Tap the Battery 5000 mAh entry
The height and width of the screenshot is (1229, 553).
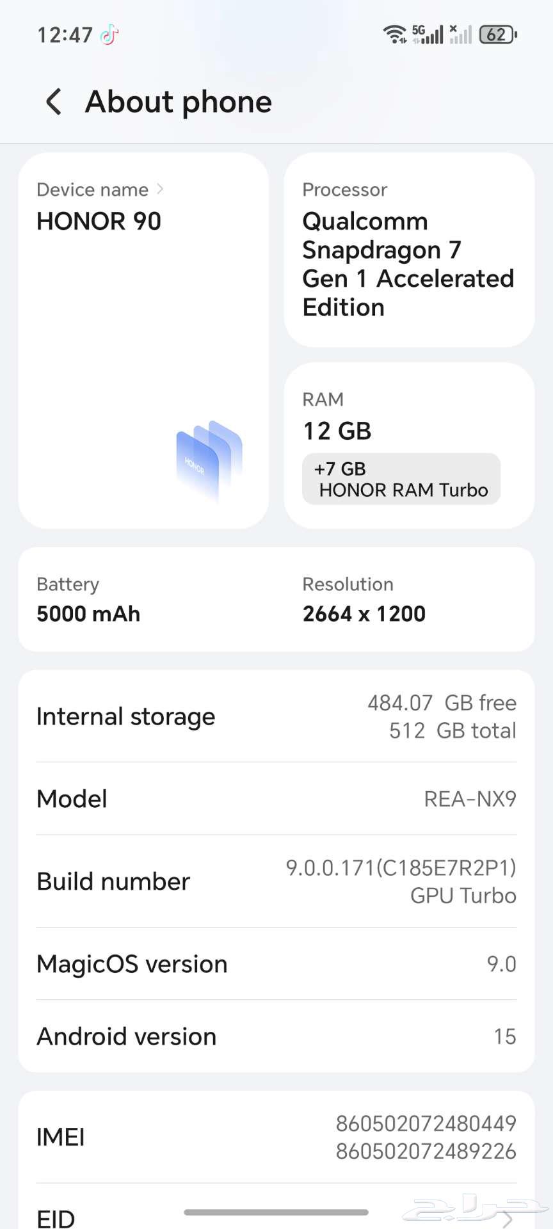pos(88,600)
